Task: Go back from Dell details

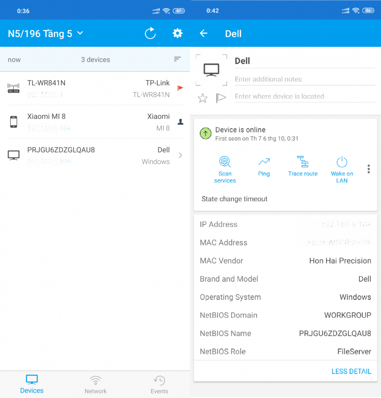Action: pos(203,33)
